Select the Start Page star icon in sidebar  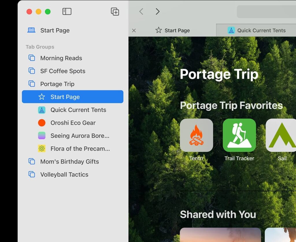(42, 97)
